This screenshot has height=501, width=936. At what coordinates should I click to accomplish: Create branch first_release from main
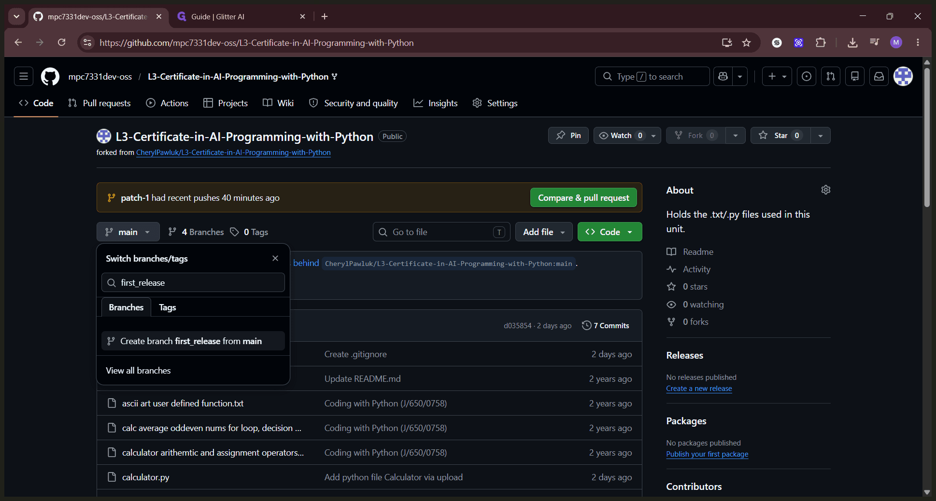(193, 341)
